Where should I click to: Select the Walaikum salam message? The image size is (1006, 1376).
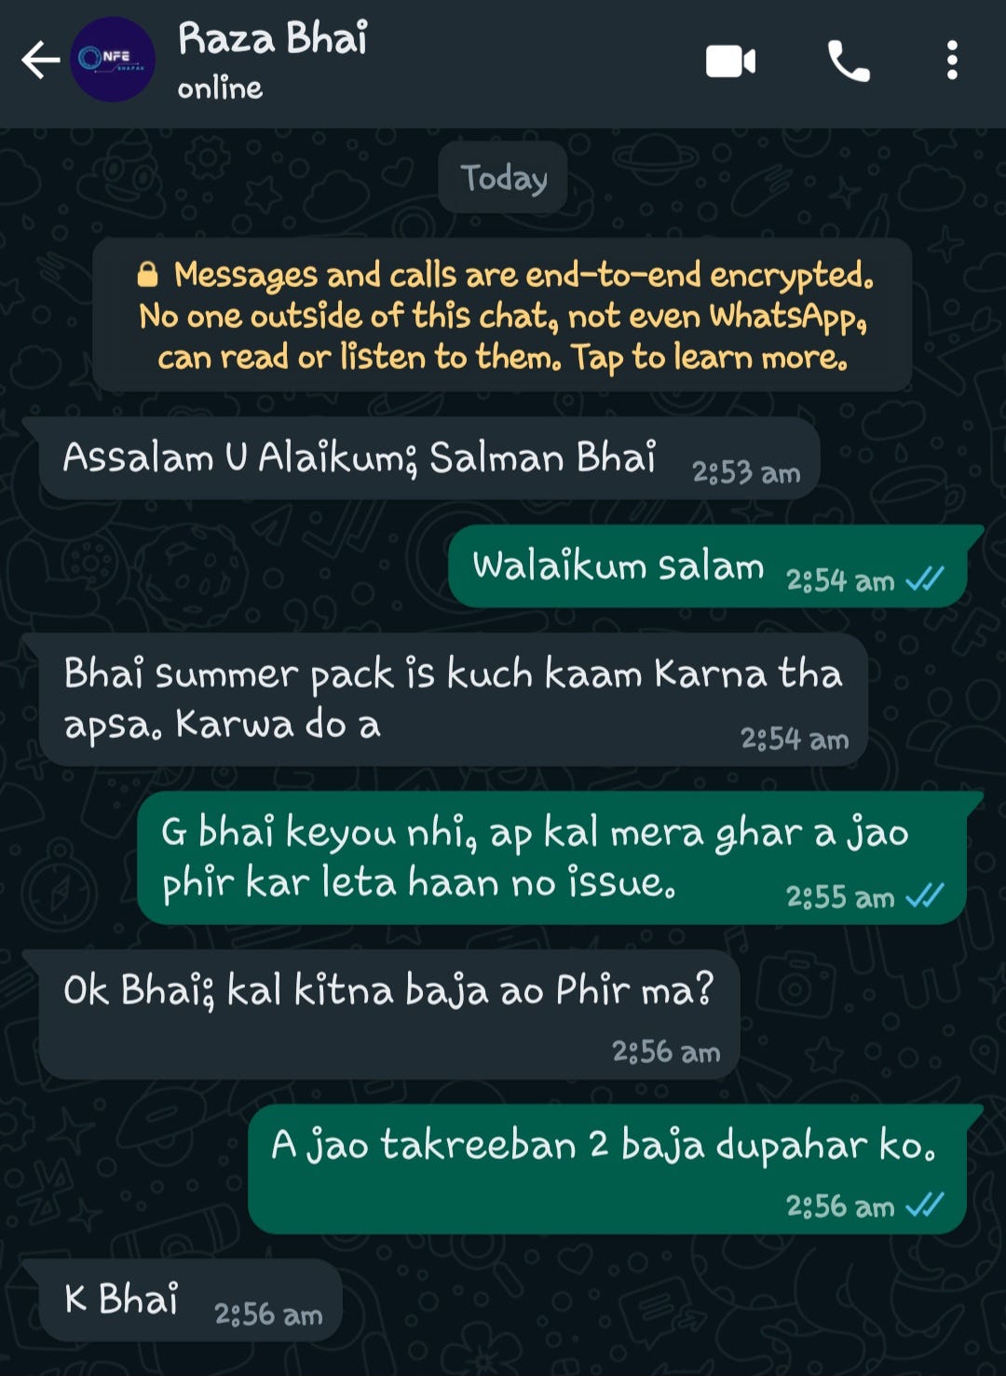click(707, 566)
